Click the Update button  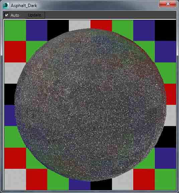pos(34,15)
